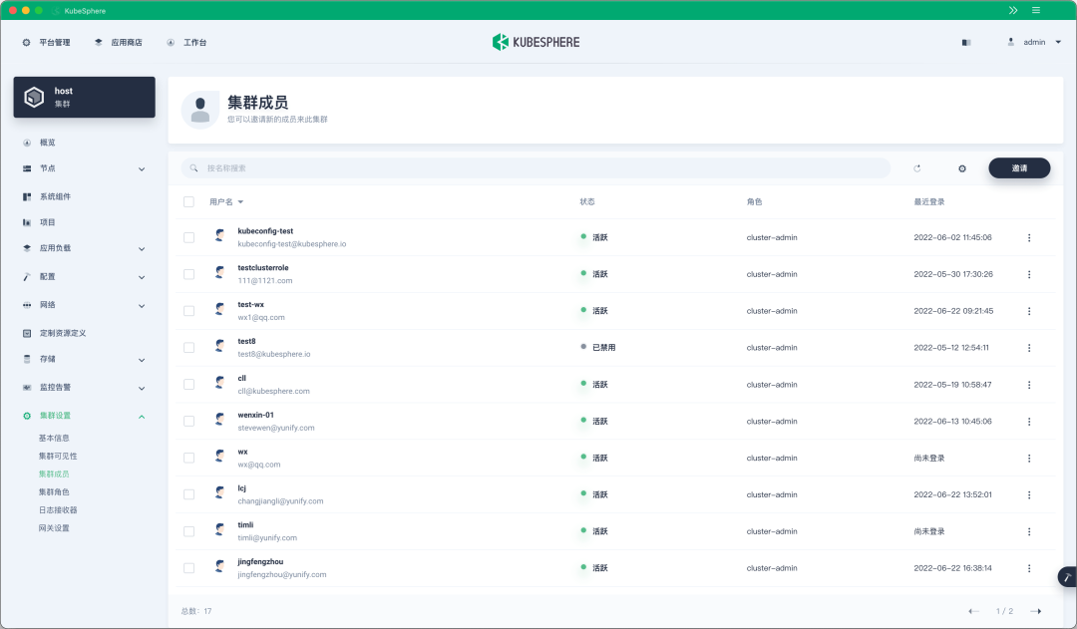Check the kubeconfig-test row checkbox
The height and width of the screenshot is (629, 1077).
click(188, 237)
